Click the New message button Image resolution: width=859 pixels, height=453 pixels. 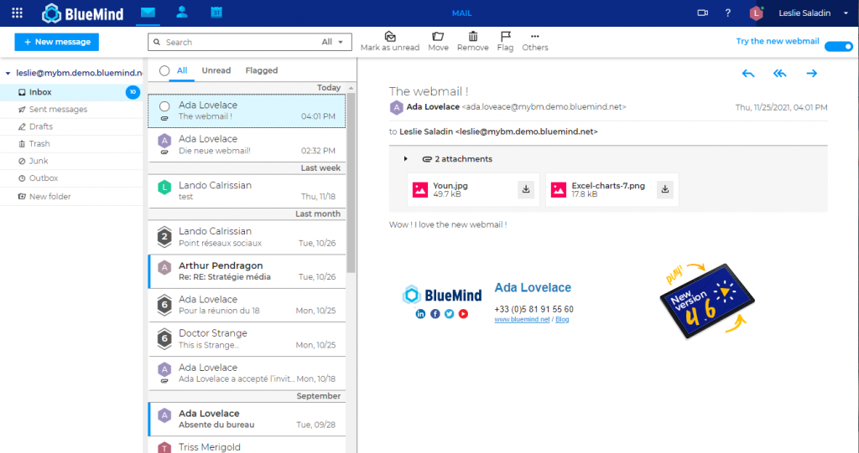(x=56, y=42)
